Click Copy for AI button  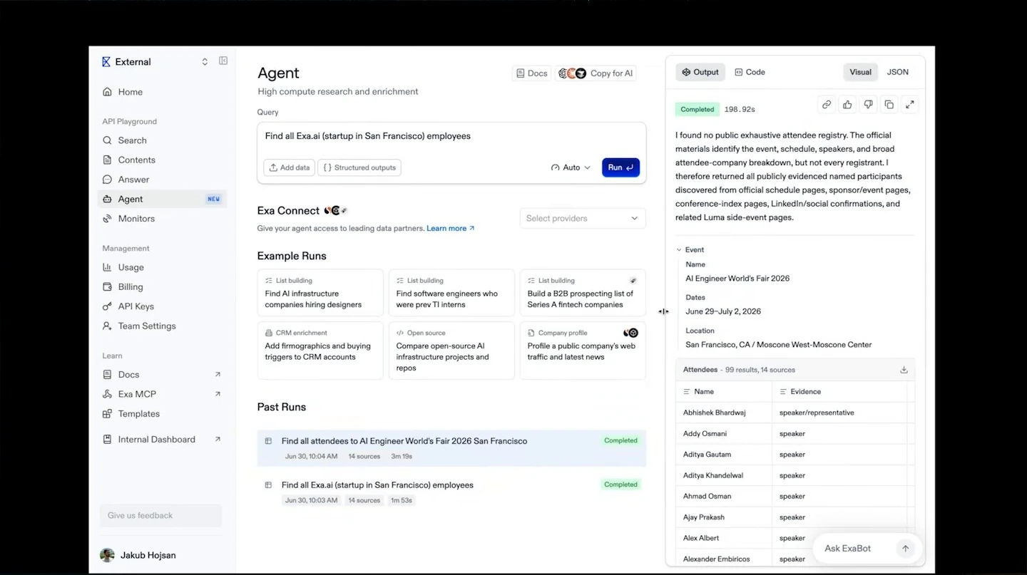click(596, 73)
